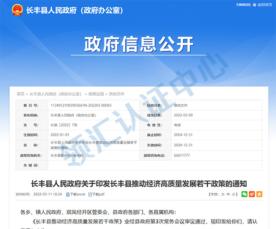Share via the Weibo icon
Image resolution: width=276 pixels, height=229 pixels.
pyautogui.click(x=252, y=194)
